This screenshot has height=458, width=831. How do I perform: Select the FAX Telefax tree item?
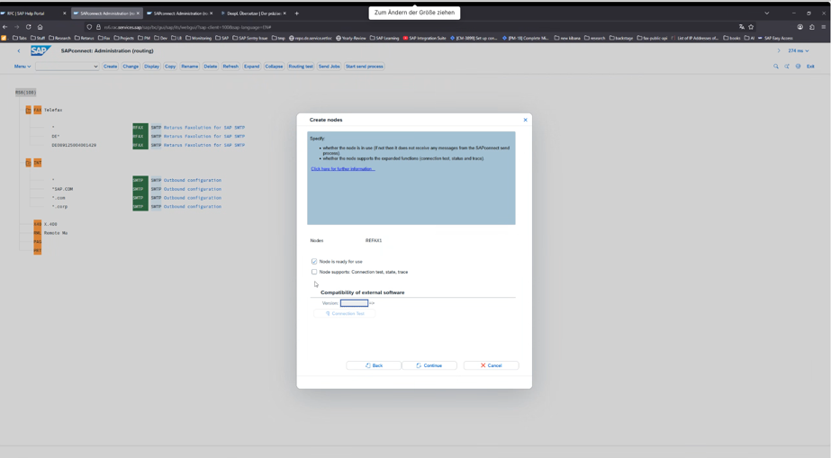49,110
